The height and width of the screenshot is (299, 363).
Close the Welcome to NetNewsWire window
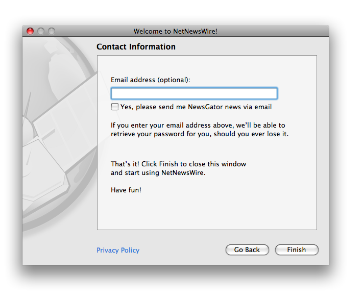tap(30, 31)
